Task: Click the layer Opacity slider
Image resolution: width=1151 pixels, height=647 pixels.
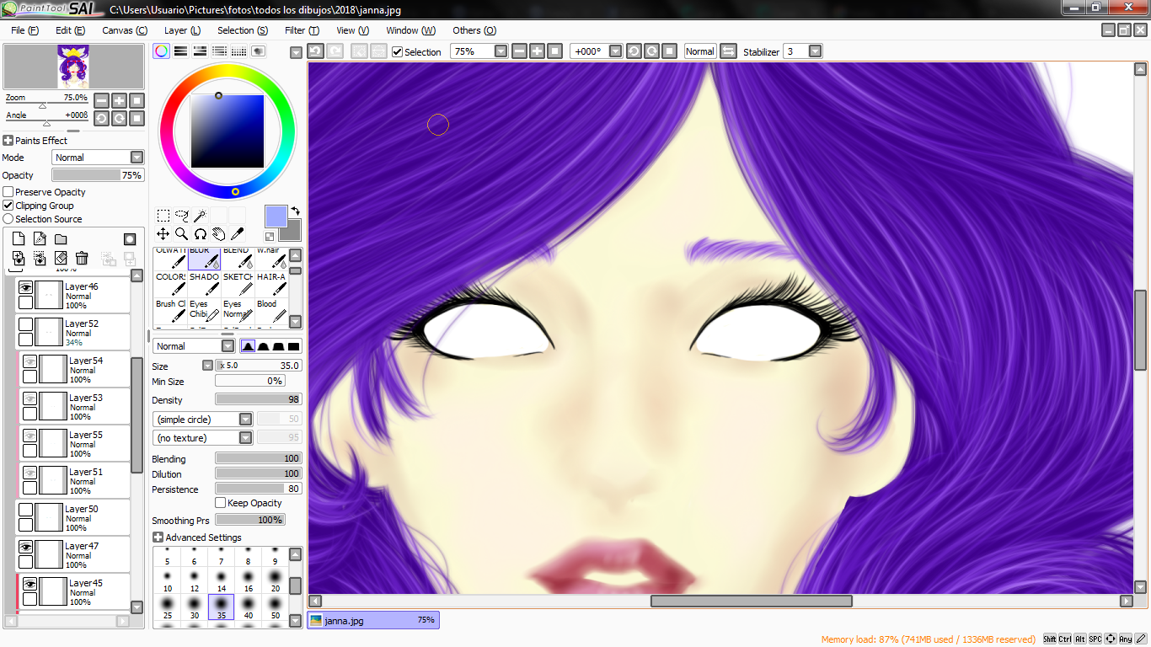Action: pos(98,175)
